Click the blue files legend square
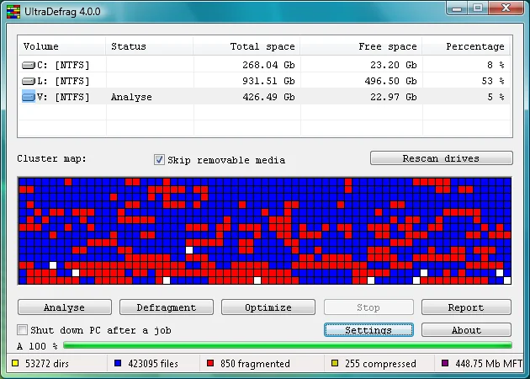The height and width of the screenshot is (379, 530). coord(118,364)
